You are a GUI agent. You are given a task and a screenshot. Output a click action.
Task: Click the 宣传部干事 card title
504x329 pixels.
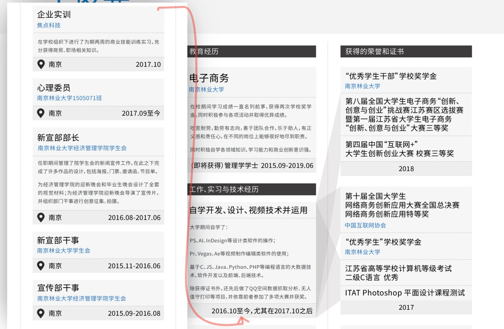58,288
